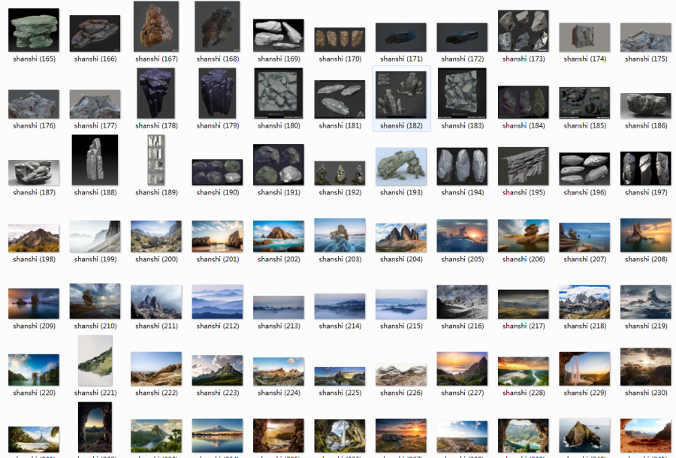The width and height of the screenshot is (676, 458).
Task: Click the shanshi (183) thumbnail
Action: point(462,93)
